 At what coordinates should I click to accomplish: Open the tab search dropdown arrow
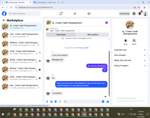point(2,2)
